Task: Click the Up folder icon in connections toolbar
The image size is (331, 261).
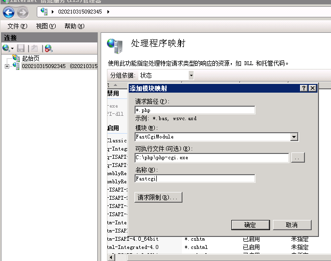Action: [34, 48]
